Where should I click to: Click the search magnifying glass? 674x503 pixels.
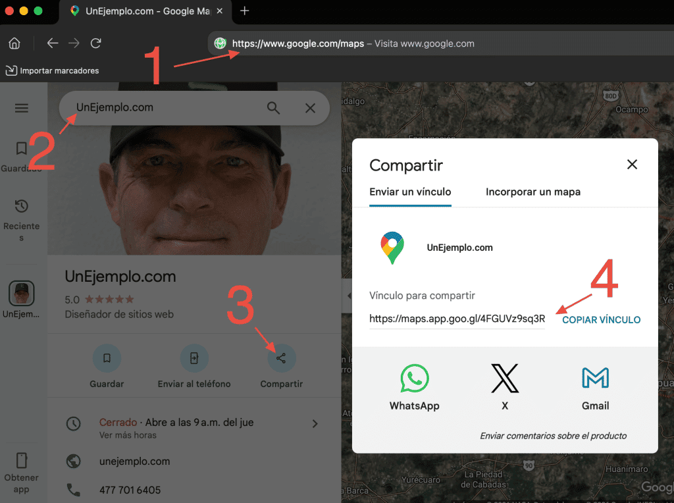(x=273, y=108)
